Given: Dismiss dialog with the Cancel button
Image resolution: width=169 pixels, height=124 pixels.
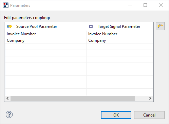Looking at the screenshot, I should click(x=149, y=115).
